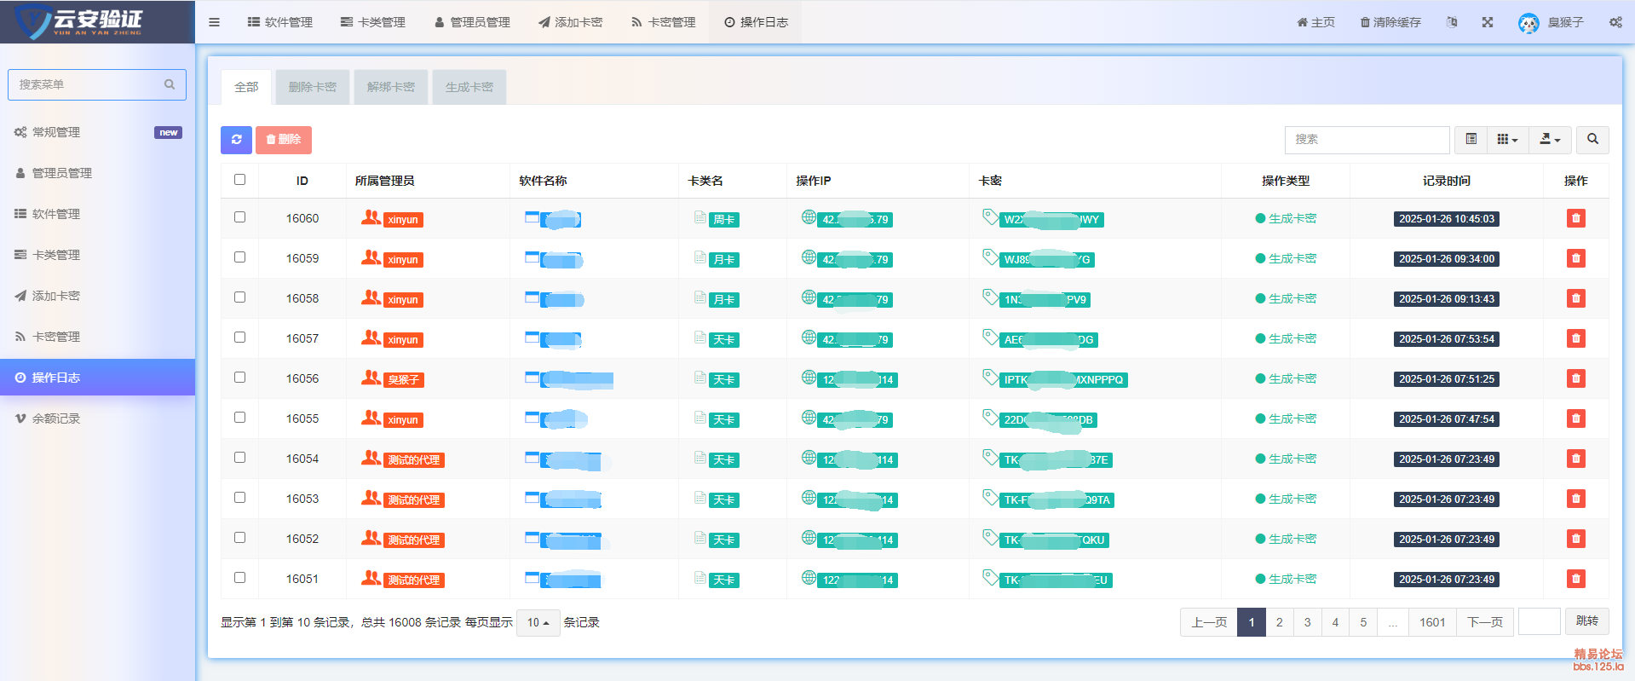This screenshot has height=681, width=1635.
Task: Open the columns grid dropdown
Action: click(x=1506, y=139)
